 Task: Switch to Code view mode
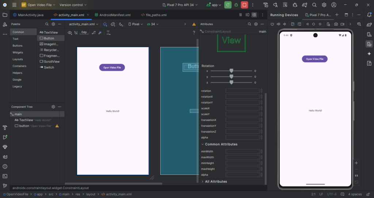pos(240,15)
